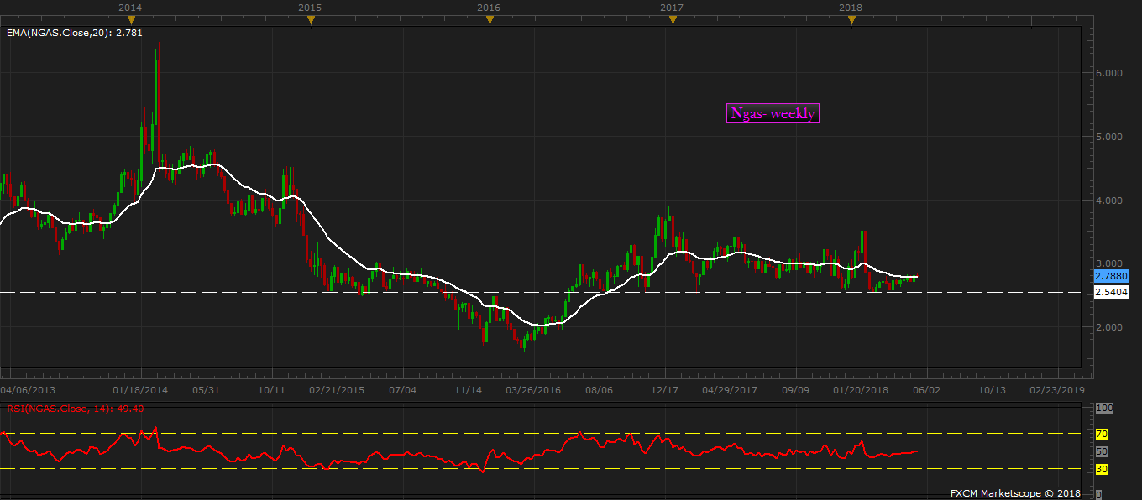Click the blue 2.7880 current price tag
This screenshot has height=500, width=1142.
tap(1111, 275)
